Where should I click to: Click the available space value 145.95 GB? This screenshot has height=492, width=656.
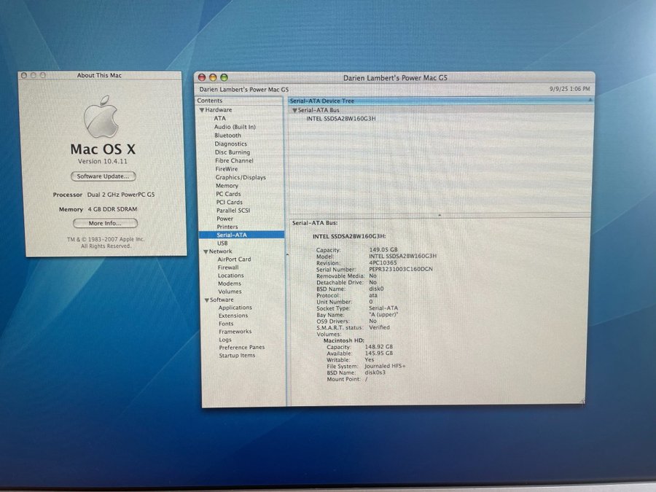point(379,354)
